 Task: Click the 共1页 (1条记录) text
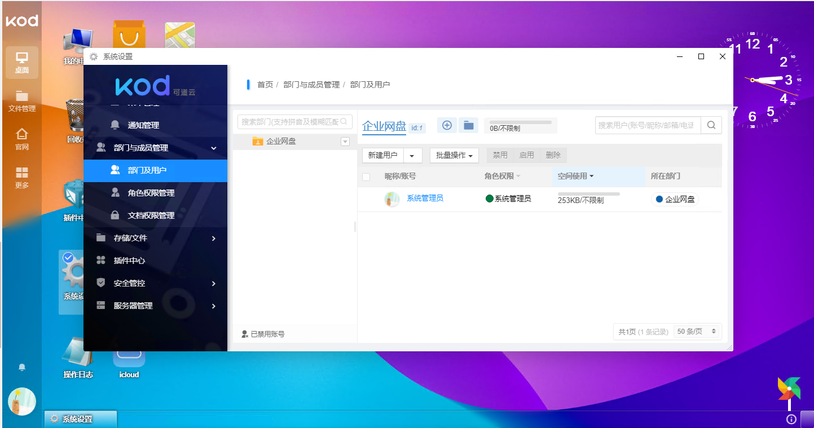pyautogui.click(x=643, y=332)
